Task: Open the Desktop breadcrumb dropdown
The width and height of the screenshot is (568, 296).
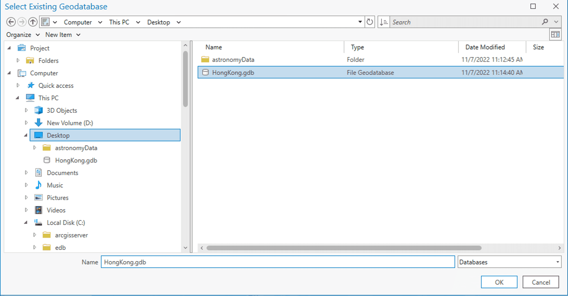Action: 178,22
